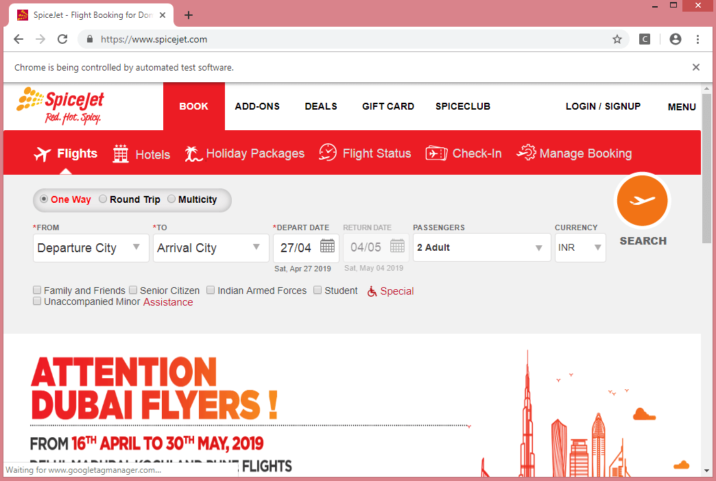The image size is (716, 481).
Task: Click the Holiday Packages palm tree icon
Action: point(193,153)
